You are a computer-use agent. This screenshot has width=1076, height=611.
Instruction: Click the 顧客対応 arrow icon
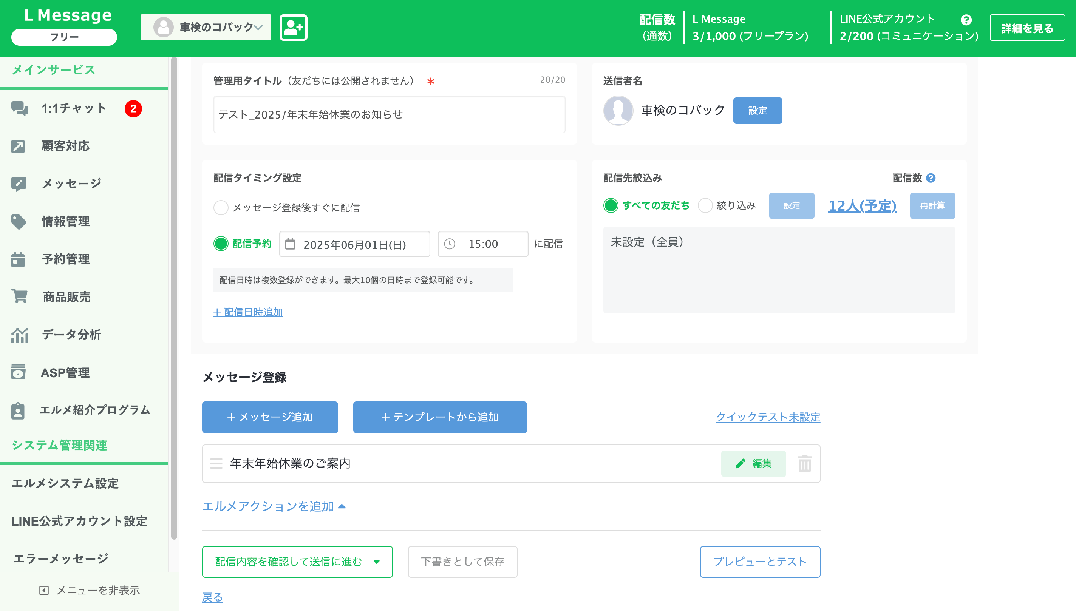point(18,146)
